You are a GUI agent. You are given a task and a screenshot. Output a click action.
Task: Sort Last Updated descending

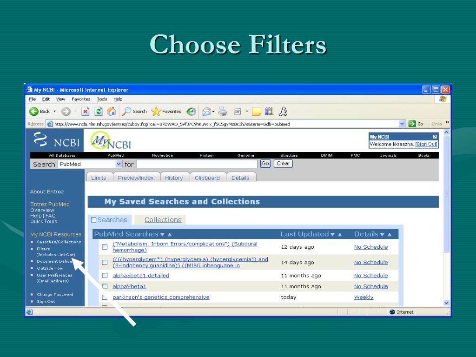pyautogui.click(x=332, y=235)
